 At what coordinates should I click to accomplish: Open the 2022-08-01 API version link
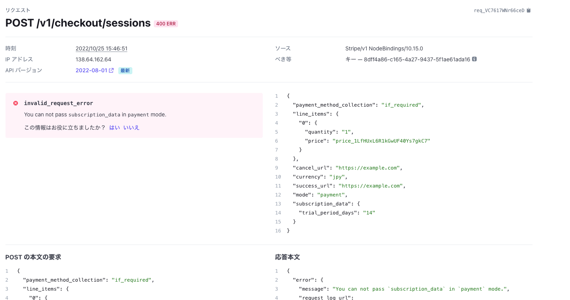tap(91, 71)
